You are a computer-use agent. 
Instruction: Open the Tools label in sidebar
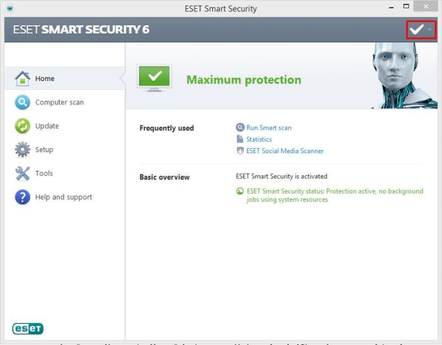click(x=44, y=173)
